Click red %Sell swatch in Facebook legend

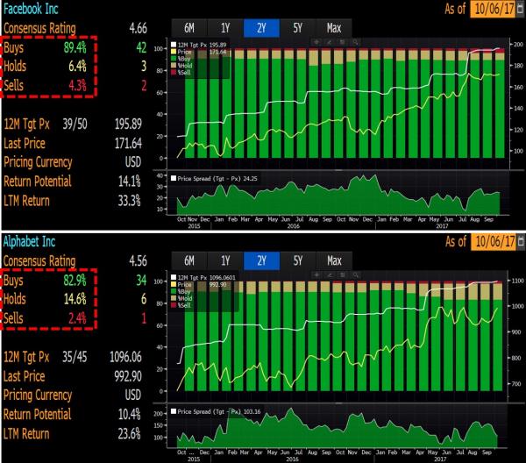coord(174,72)
